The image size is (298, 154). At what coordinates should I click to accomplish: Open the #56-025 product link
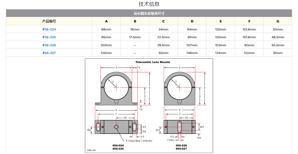click(49, 37)
